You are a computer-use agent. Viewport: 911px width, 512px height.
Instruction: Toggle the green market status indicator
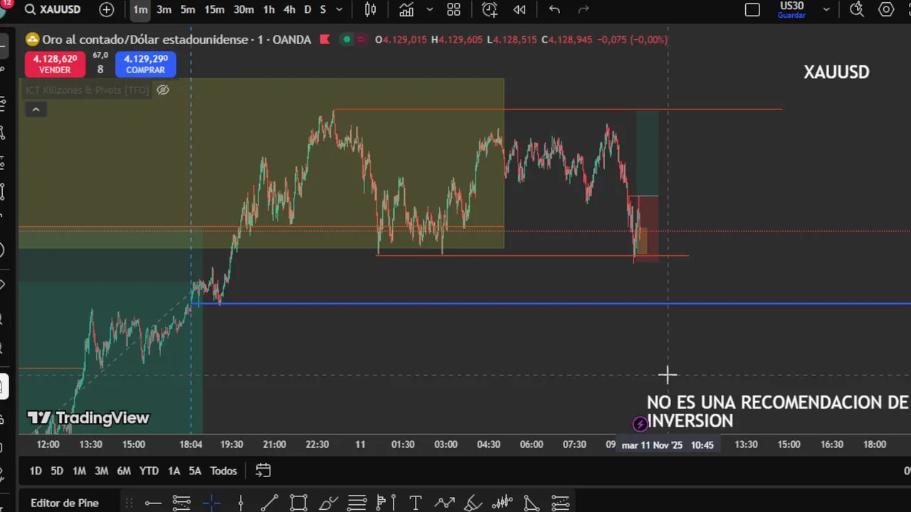347,40
